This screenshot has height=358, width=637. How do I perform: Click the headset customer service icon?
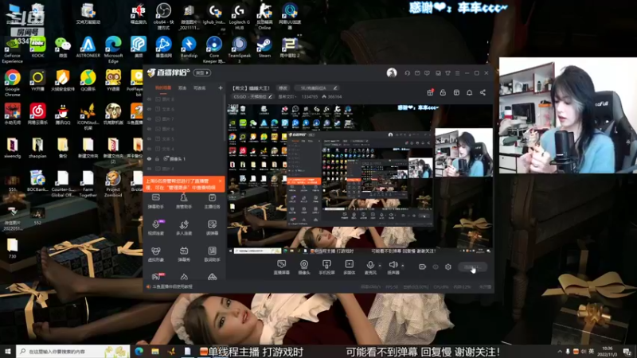pyautogui.click(x=407, y=73)
